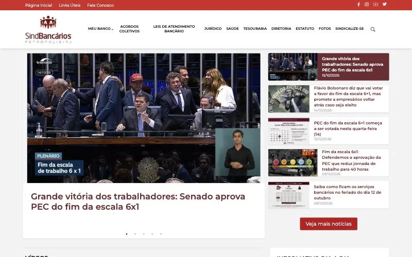This screenshot has height=257, width=412.
Task: Open Defendemos a aprovação da PEC article
Action: pos(351,160)
